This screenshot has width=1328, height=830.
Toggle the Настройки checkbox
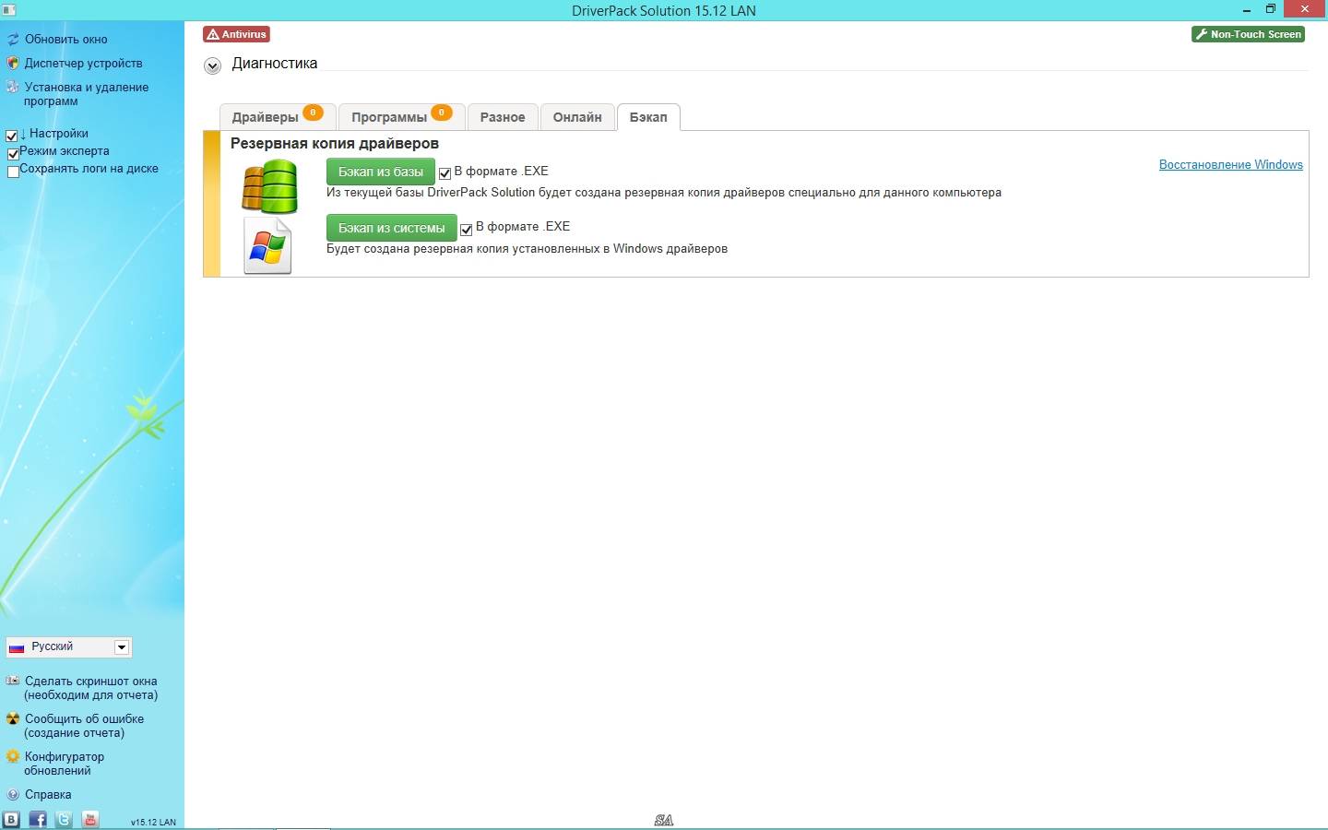12,136
